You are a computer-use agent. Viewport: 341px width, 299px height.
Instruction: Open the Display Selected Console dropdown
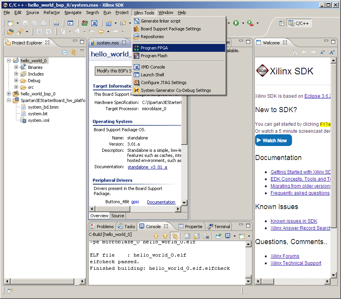(x=234, y=236)
